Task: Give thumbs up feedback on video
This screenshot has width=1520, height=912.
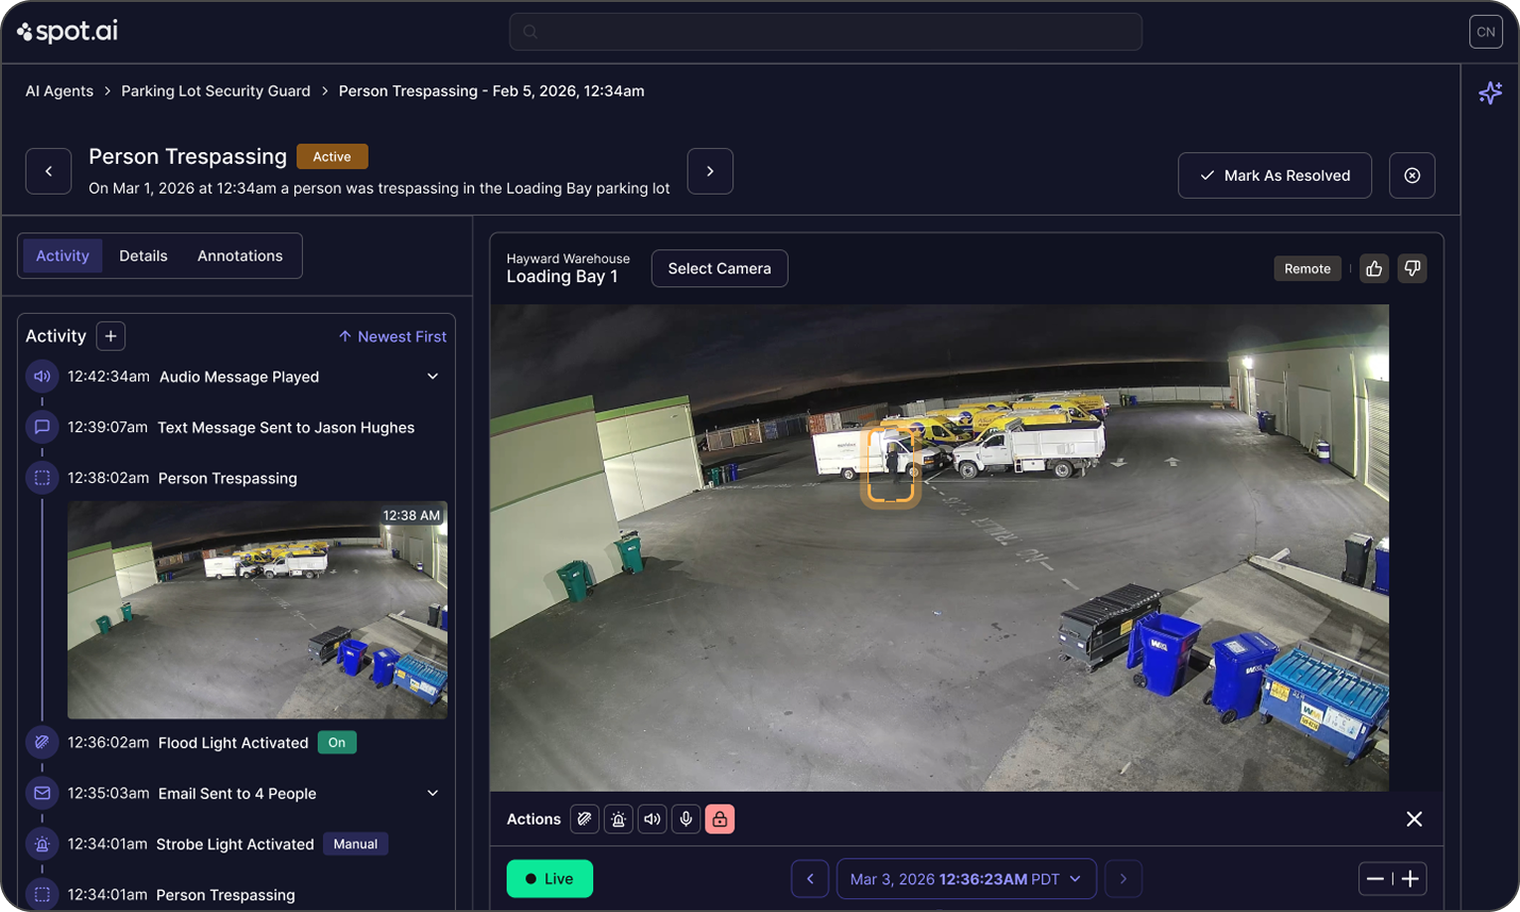Action: click(x=1374, y=268)
